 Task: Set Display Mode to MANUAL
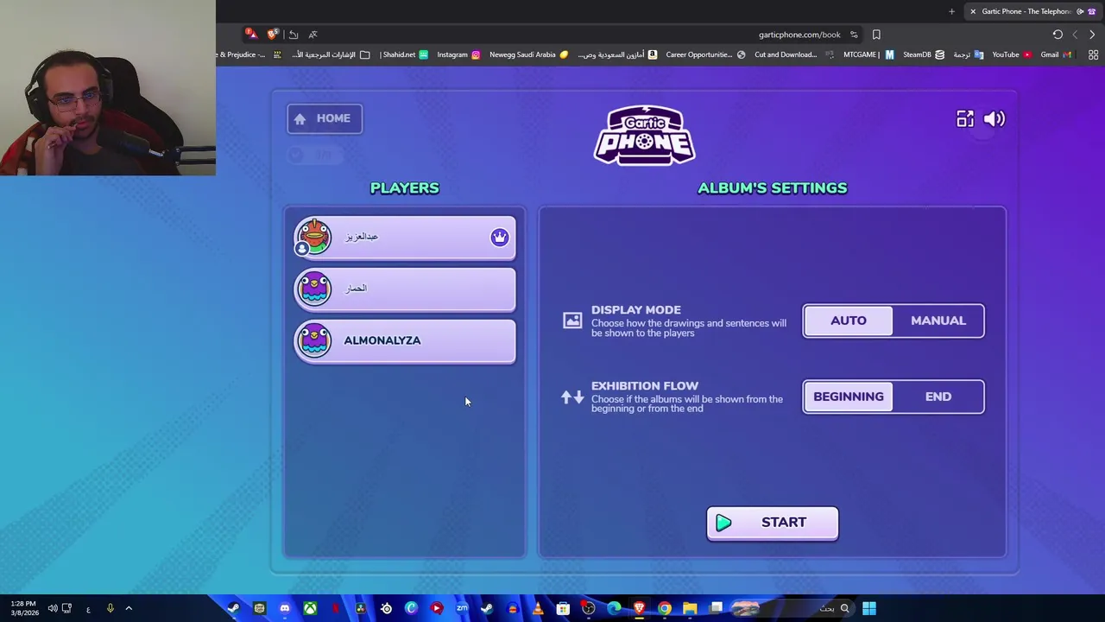938,321
